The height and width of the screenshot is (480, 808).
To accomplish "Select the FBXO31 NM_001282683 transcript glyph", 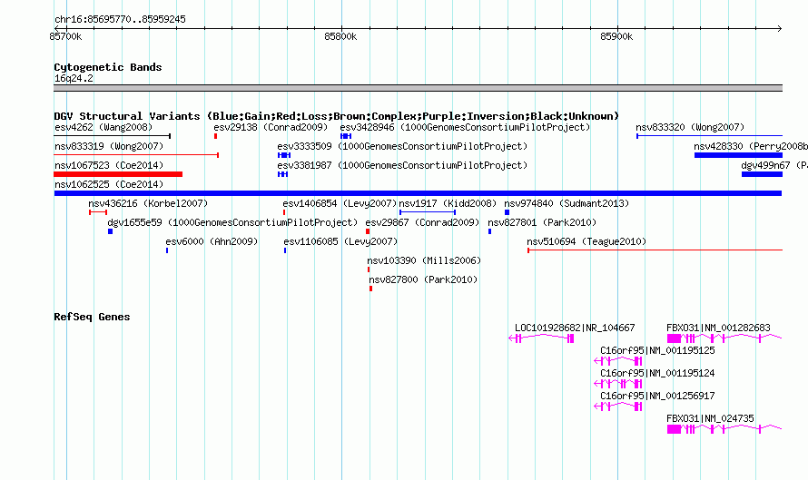I will tap(724, 338).
